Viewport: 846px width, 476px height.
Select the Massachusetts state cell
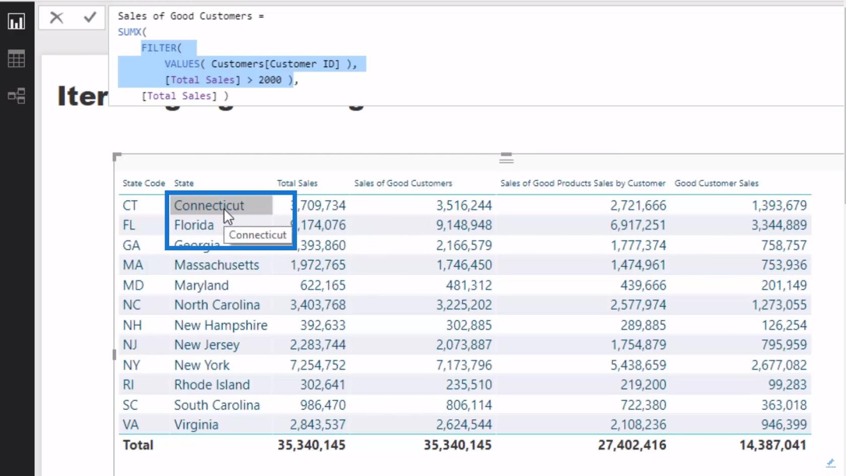pyautogui.click(x=217, y=265)
